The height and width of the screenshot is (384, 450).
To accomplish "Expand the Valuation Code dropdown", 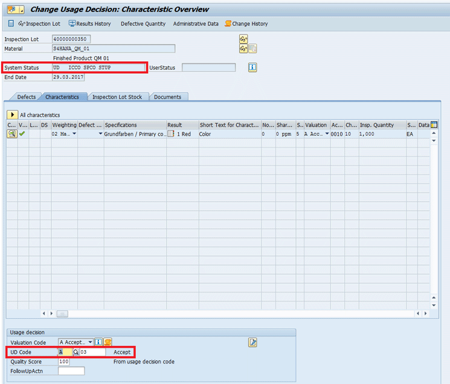I will [90, 342].
